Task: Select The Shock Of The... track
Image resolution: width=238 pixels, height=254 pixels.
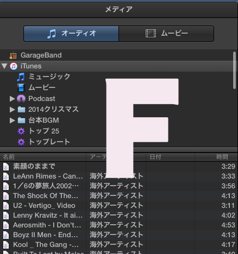Action: coord(46,196)
